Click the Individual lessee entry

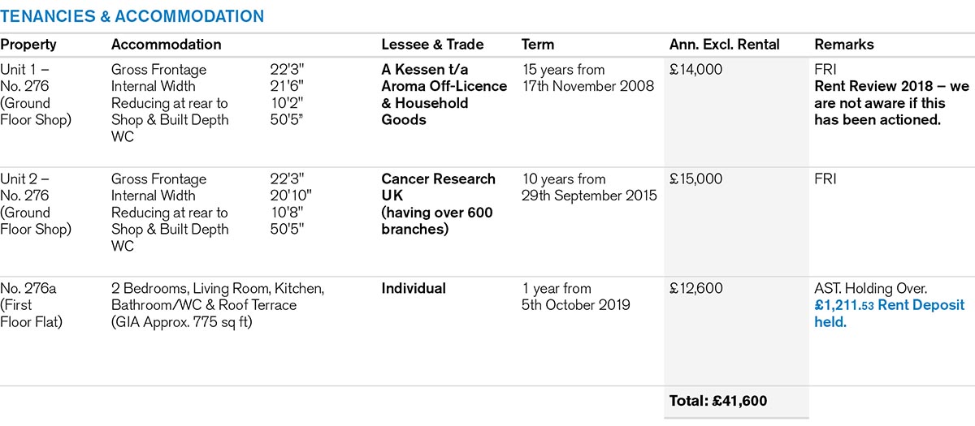414,288
